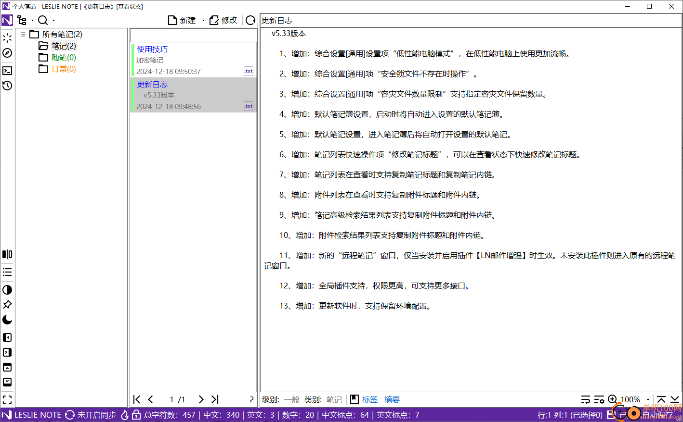Go to previous page of note list
Viewport: 683px width, 422px height.
(x=150, y=399)
